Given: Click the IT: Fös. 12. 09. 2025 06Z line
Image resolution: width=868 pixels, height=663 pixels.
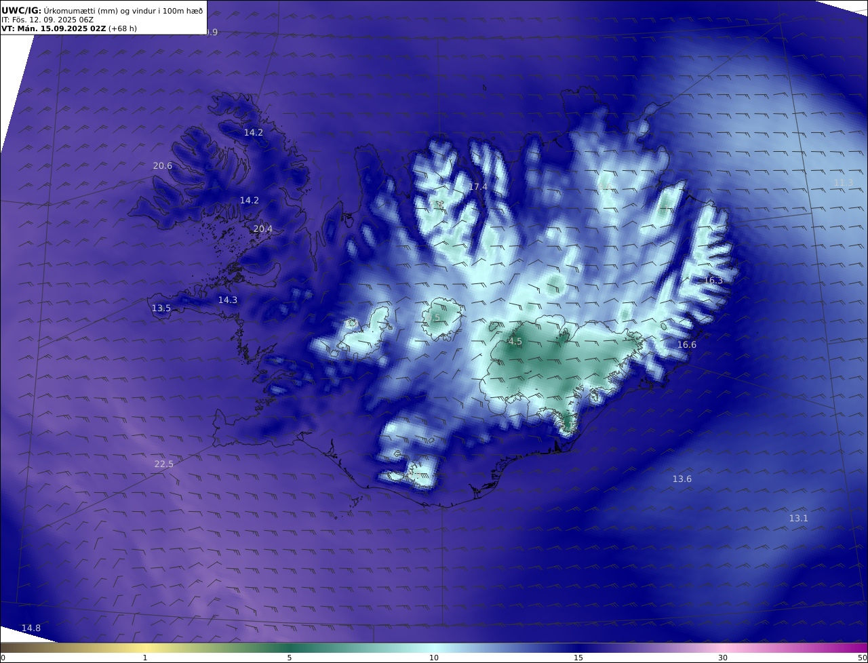Looking at the screenshot, I should coord(47,20).
